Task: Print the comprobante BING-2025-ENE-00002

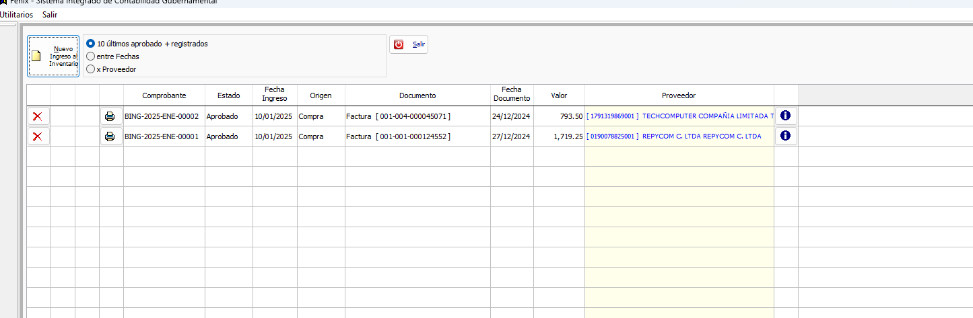Action: tap(110, 116)
